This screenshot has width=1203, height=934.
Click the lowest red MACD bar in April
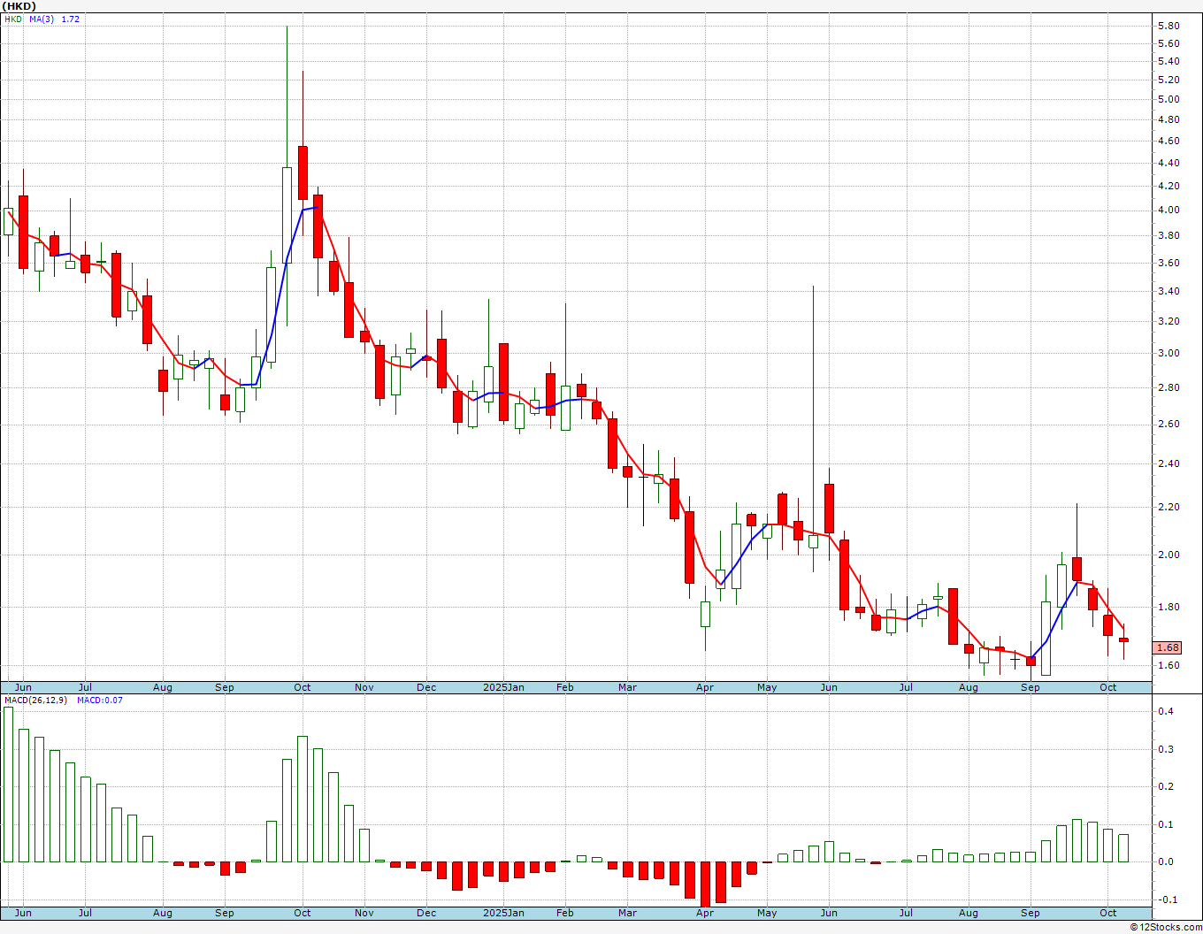[705, 884]
